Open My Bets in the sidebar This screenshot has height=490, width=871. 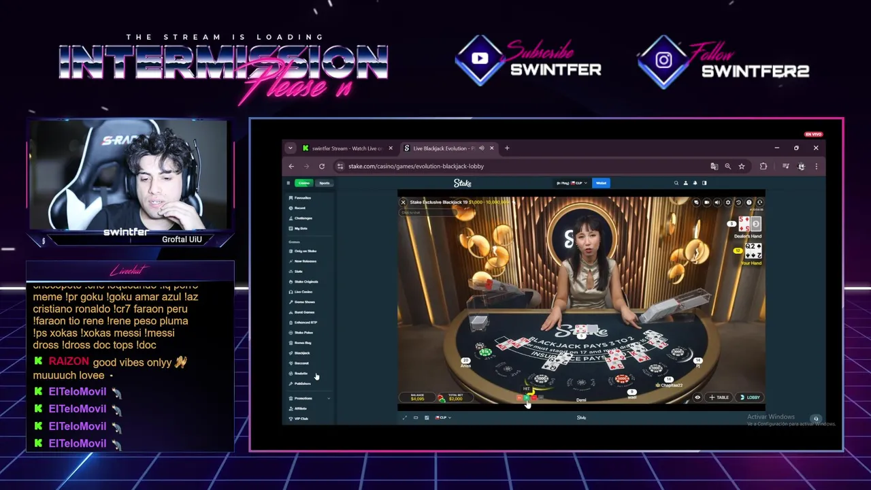298,229
